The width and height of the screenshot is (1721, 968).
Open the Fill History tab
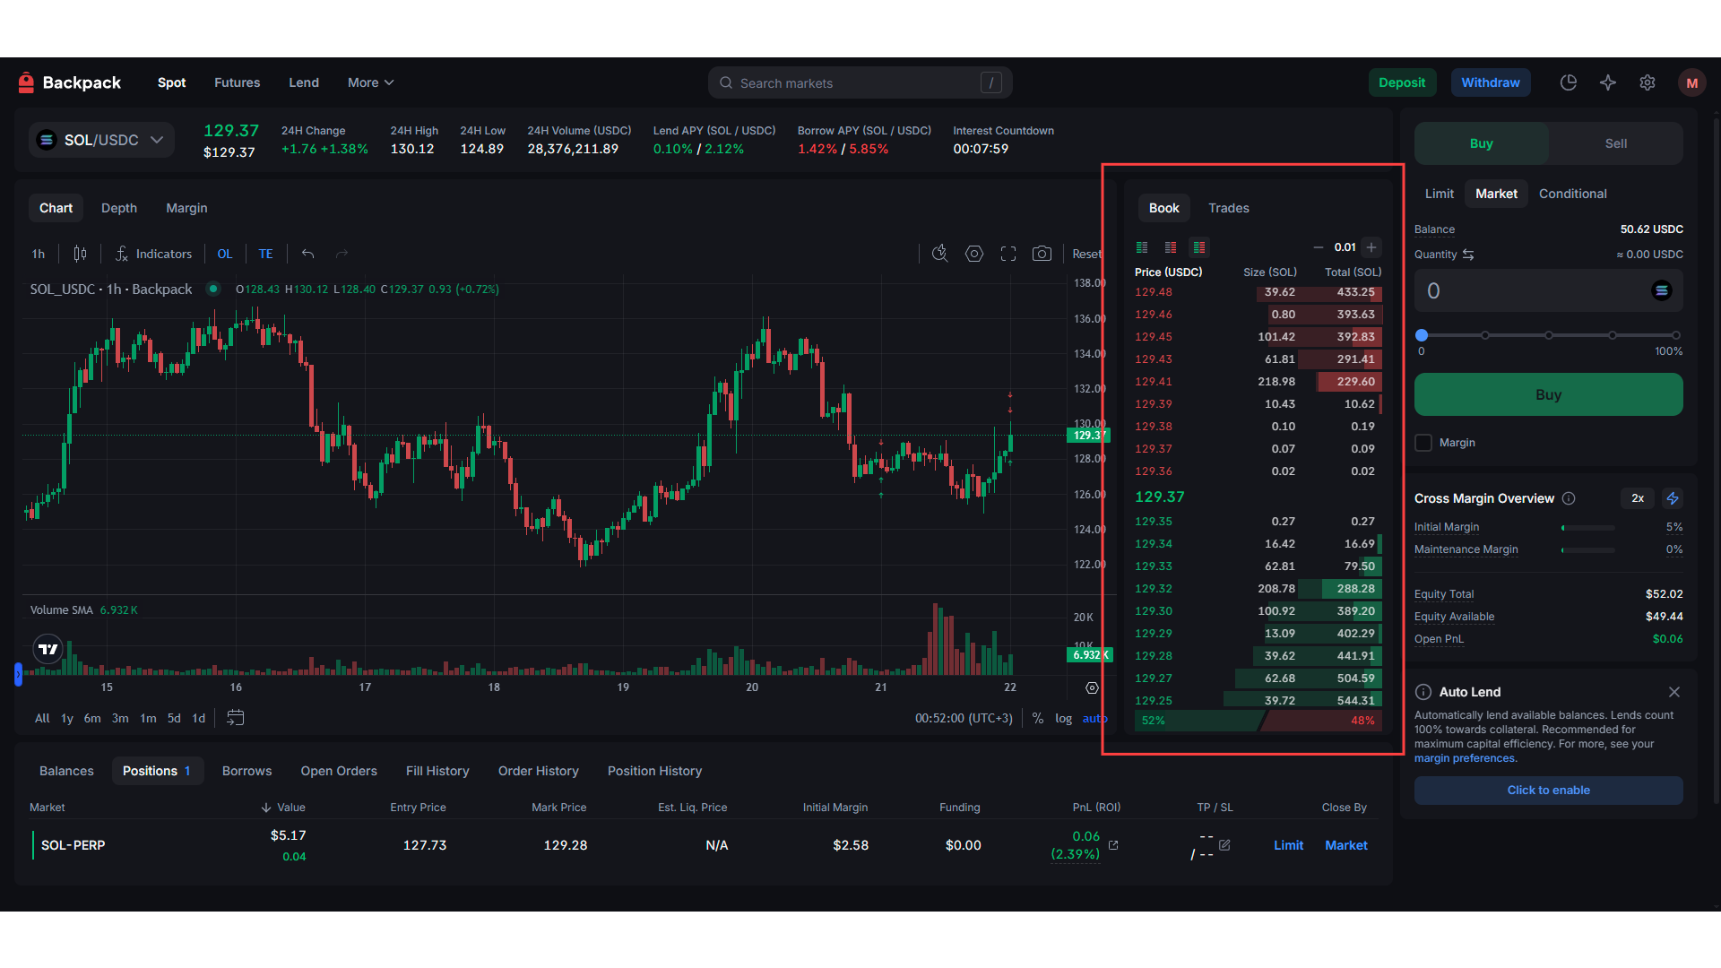pos(437,771)
